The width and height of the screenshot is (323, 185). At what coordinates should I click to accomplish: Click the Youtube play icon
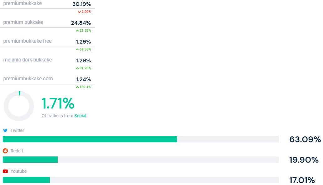5,171
